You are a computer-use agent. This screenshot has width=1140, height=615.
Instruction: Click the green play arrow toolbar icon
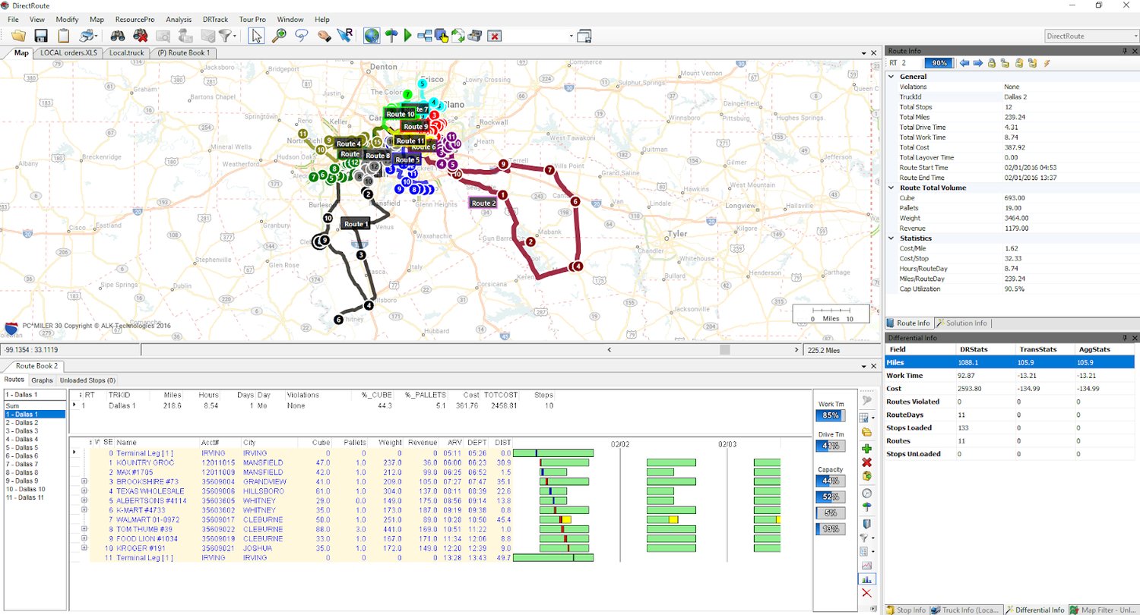tap(406, 35)
